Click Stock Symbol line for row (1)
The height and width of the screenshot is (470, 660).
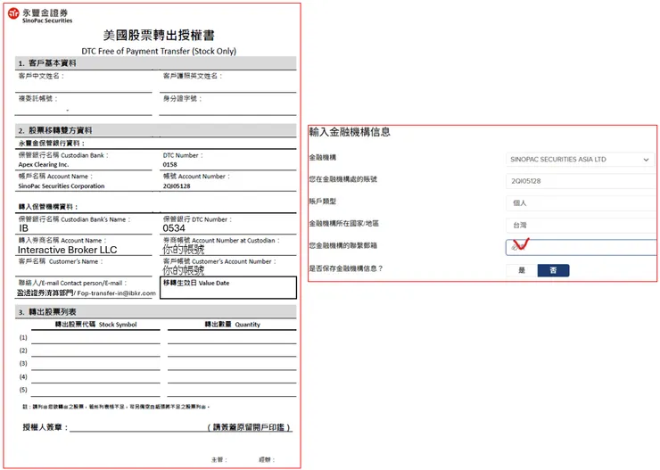[95, 338]
